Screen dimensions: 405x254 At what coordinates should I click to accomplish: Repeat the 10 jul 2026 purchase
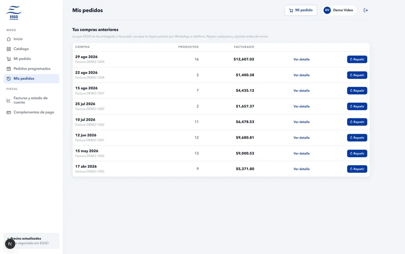pyautogui.click(x=357, y=122)
